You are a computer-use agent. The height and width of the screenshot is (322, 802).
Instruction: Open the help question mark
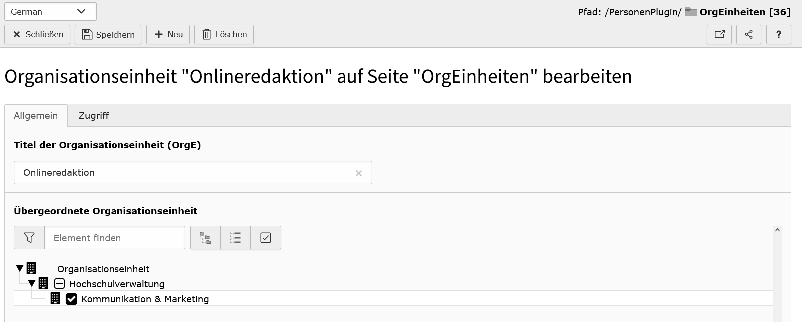pyautogui.click(x=779, y=34)
